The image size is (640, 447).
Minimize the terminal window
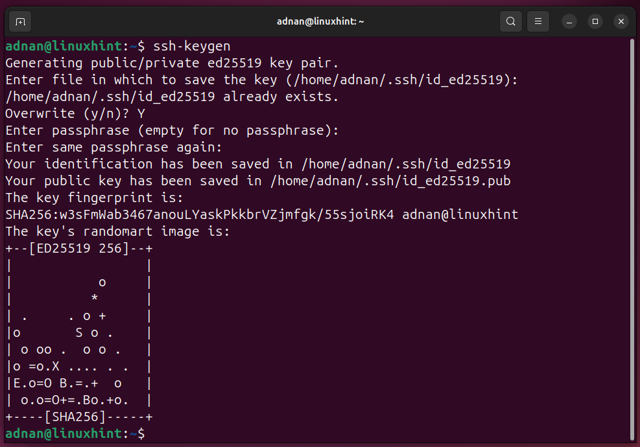pos(569,21)
